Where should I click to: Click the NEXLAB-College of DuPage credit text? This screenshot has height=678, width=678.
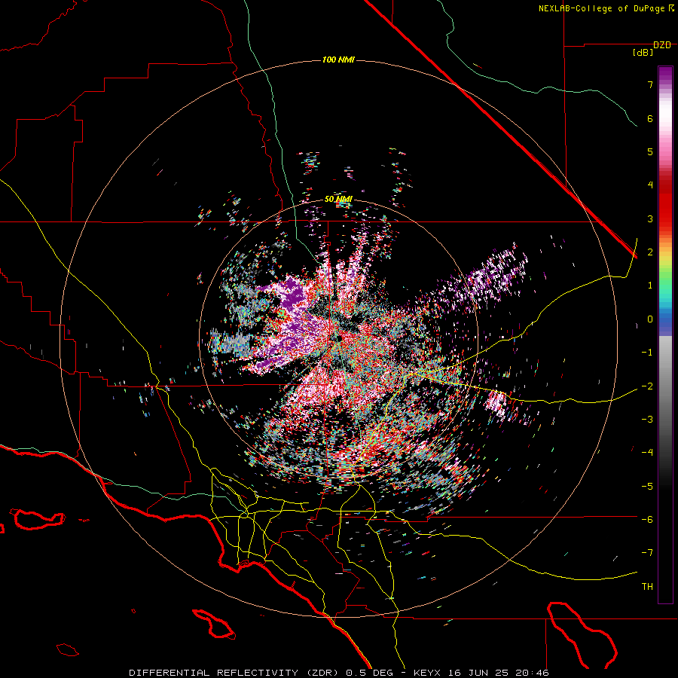[x=601, y=8]
